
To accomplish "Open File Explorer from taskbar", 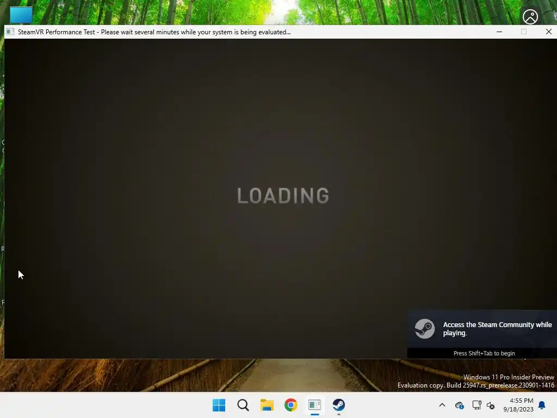I will (x=267, y=405).
